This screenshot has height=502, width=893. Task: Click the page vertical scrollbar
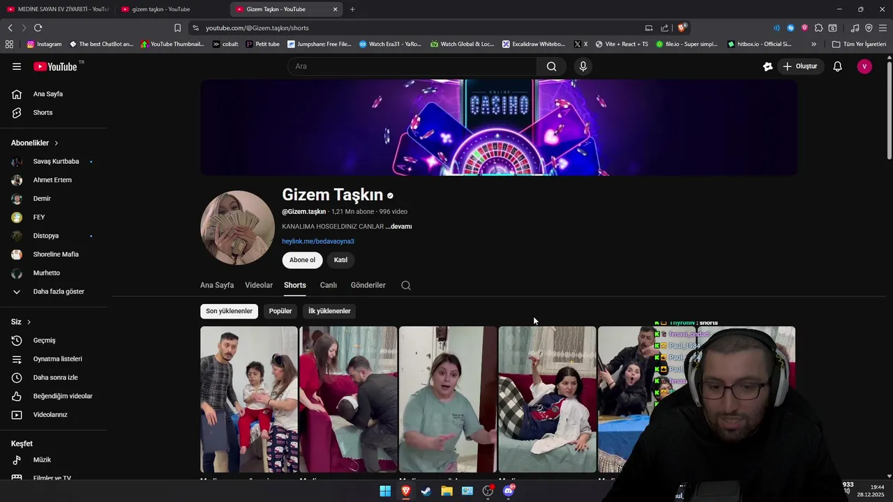coord(889,112)
